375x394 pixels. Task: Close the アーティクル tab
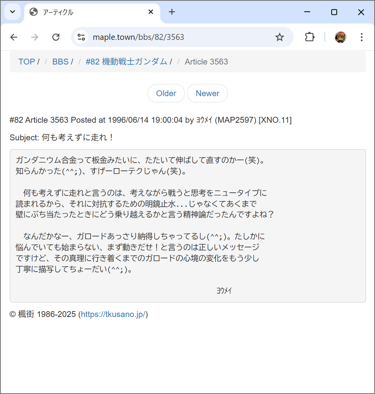tap(151, 12)
